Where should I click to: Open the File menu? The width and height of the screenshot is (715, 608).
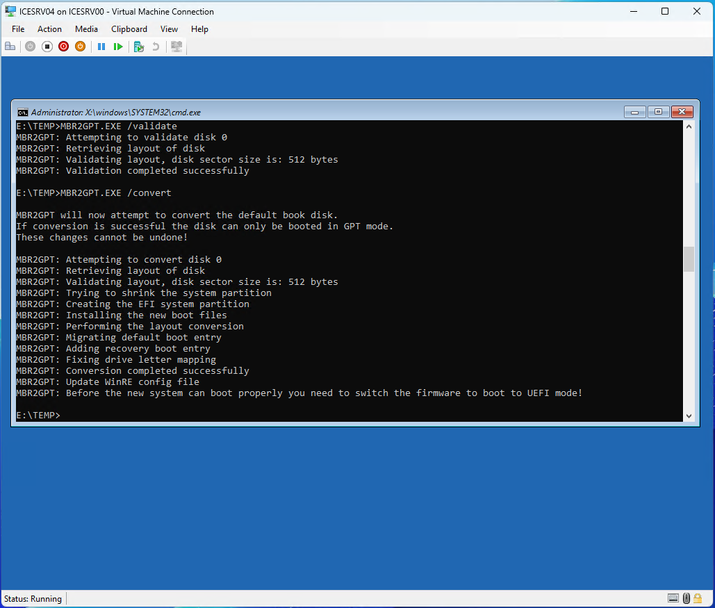[x=18, y=29]
